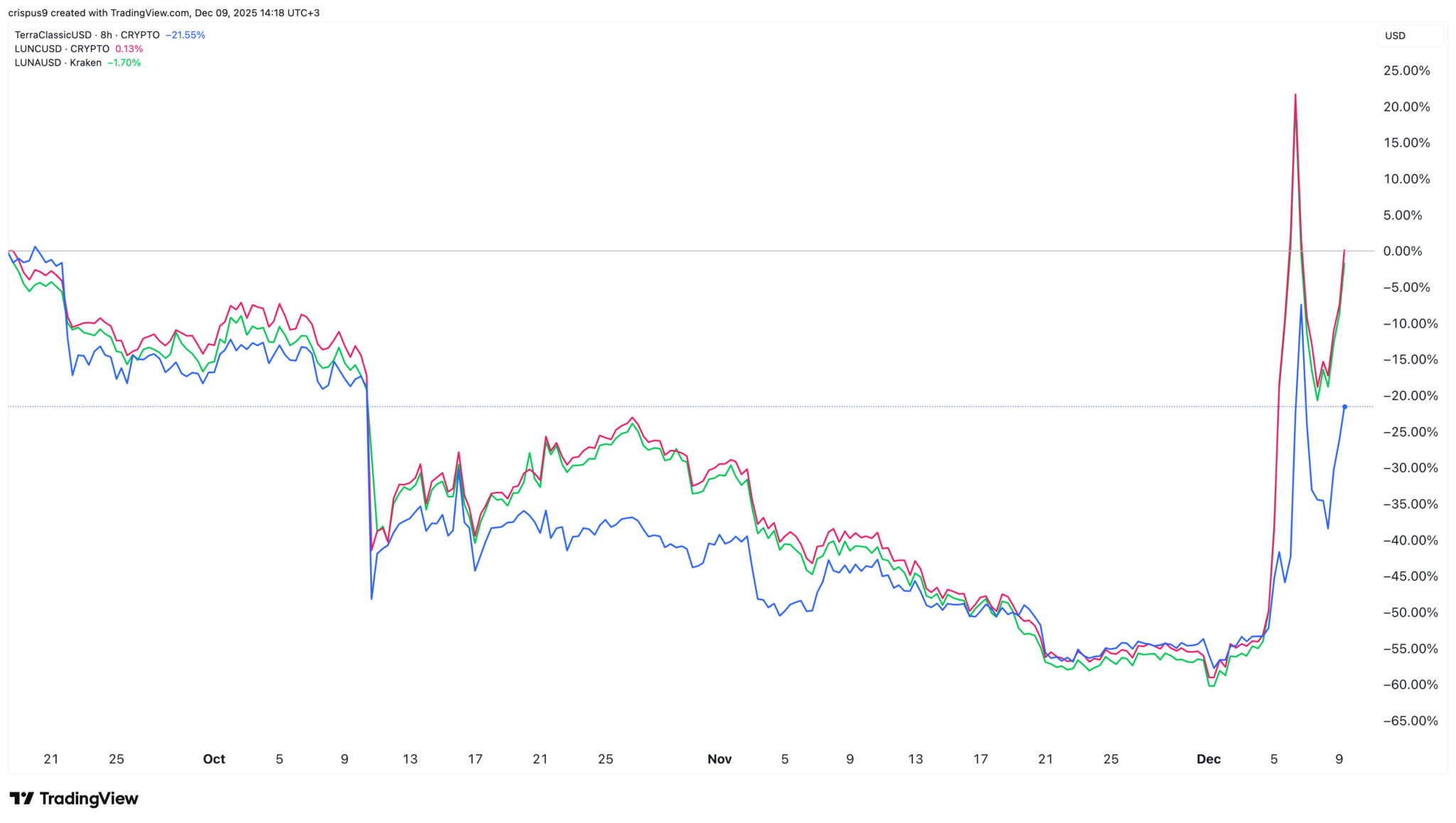Select the LUNAUSD Kraken legend entry
The image size is (1456, 823).
pyautogui.click(x=58, y=63)
